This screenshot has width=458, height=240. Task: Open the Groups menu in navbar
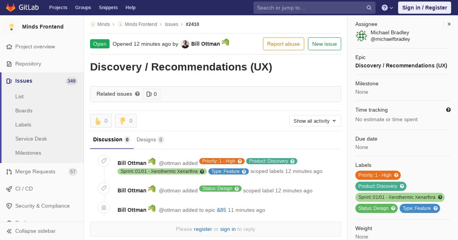coord(83,8)
